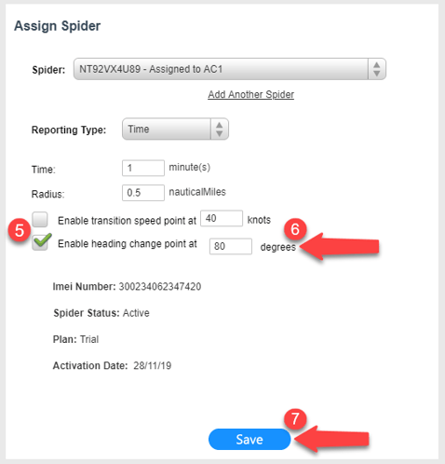This screenshot has height=464, width=445.
Task: Click the Assign Spider heading
Action: (58, 26)
